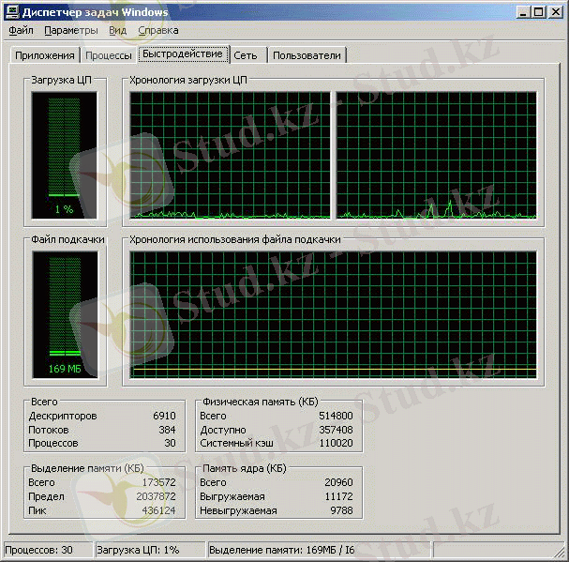Viewport: 569px width, 562px height.
Task: Click the Предел value 2037872
Action: (156, 496)
